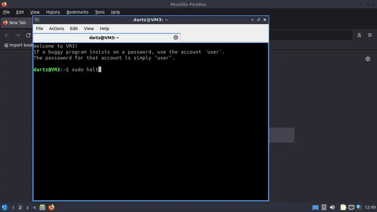377x212 pixels.
Task: Open new tab settings gear in Firefox
Action: (x=368, y=59)
